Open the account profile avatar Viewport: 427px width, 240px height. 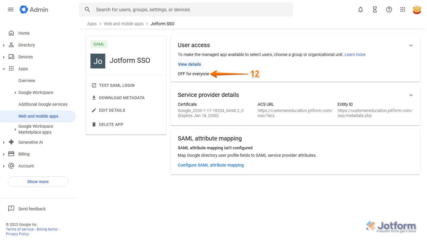coord(417,9)
